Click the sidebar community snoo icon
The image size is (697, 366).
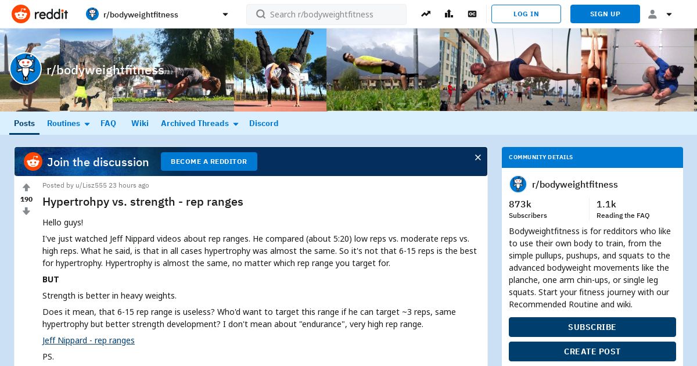click(x=518, y=184)
